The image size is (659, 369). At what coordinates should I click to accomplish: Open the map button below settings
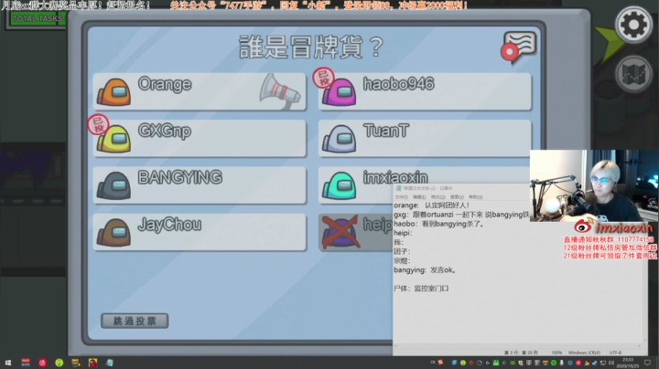point(633,74)
